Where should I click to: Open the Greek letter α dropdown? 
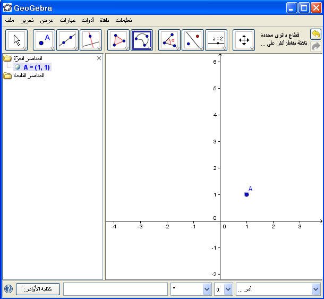[x=228, y=289]
